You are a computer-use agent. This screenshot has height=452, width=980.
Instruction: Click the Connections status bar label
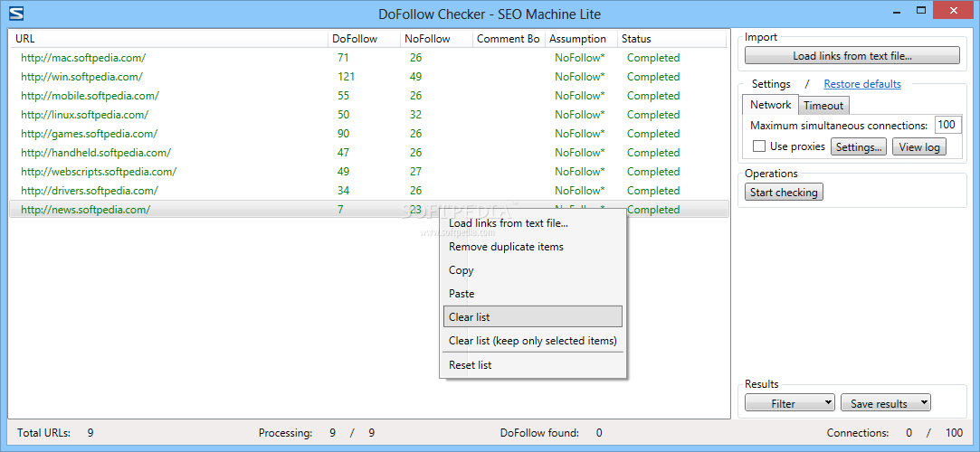click(x=858, y=433)
